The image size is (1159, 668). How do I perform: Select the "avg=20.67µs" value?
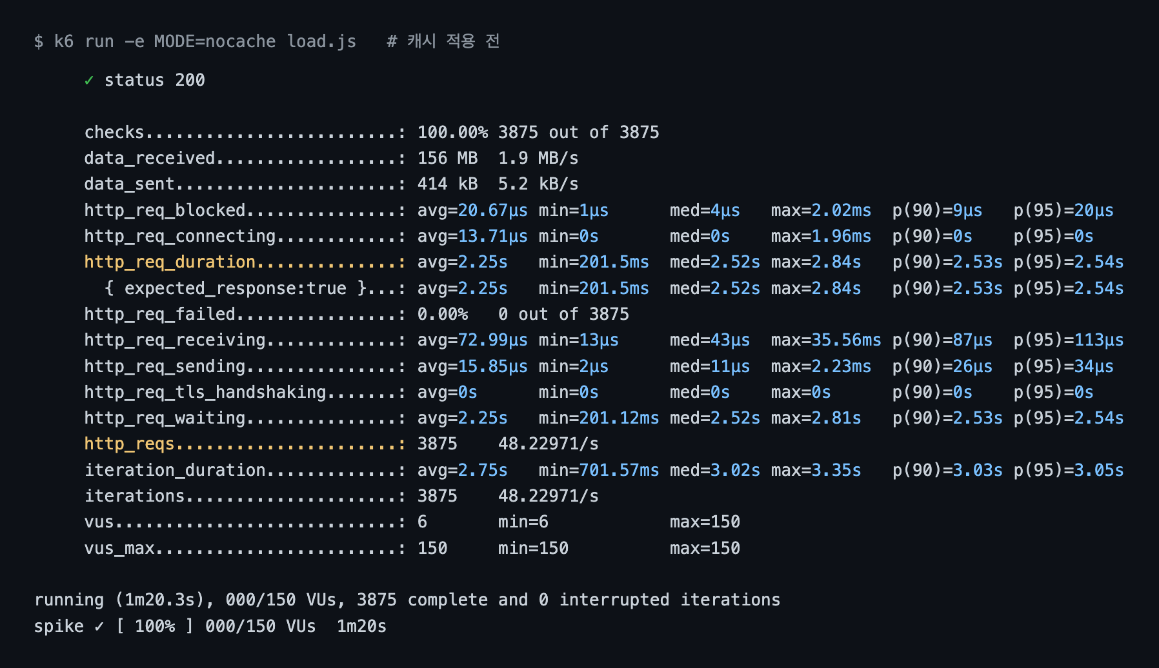pyautogui.click(x=472, y=210)
